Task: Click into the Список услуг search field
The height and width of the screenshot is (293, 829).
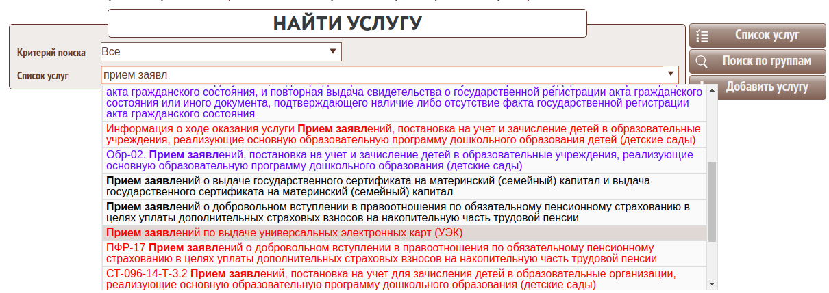Action: tap(377, 74)
